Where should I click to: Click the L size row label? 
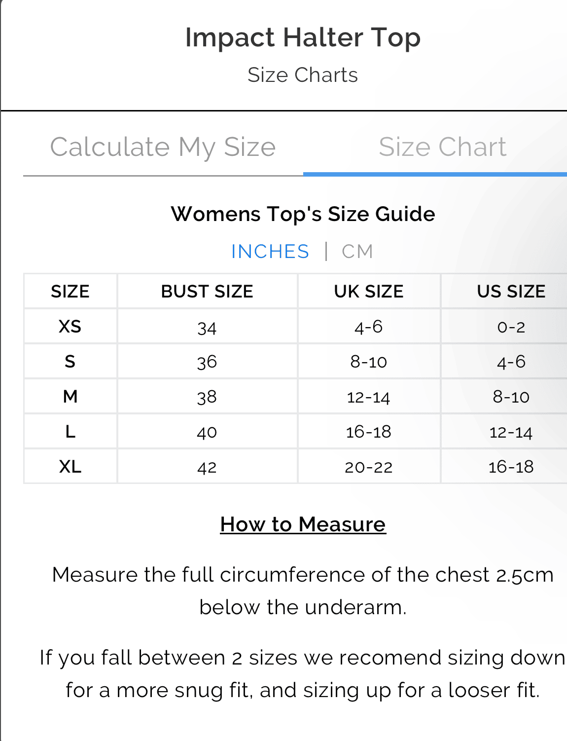point(70,432)
